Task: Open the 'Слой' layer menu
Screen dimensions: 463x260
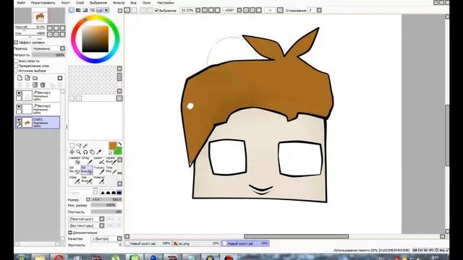Action: click(80, 3)
